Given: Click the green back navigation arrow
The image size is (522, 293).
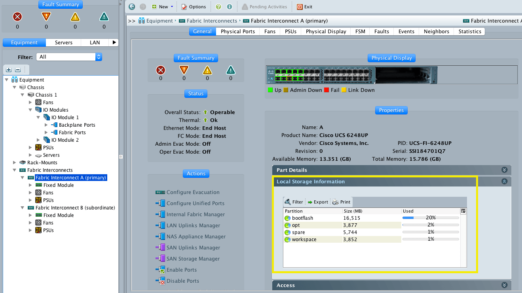Looking at the screenshot, I should tap(132, 7).
